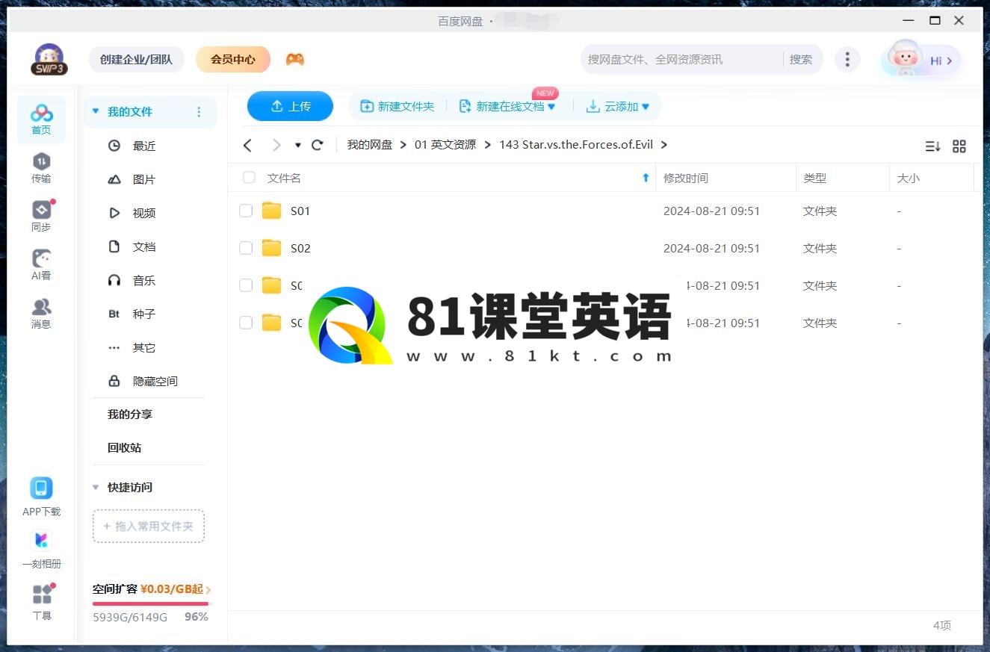Click the search input field
This screenshot has height=652, width=990.
pyautogui.click(x=681, y=60)
